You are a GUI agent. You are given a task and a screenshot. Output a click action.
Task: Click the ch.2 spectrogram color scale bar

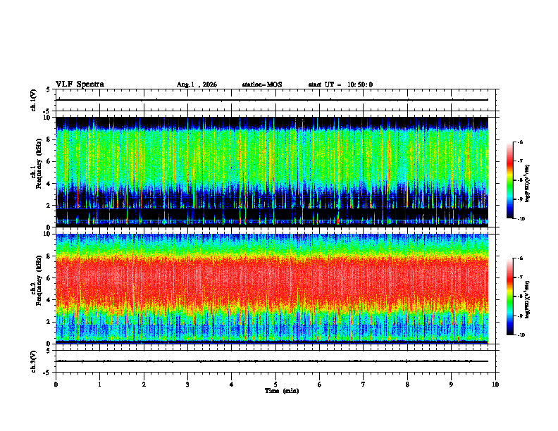tap(509, 296)
